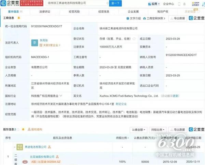
Task: Click the BYD logo in shareholder row
Action: (x=25, y=161)
